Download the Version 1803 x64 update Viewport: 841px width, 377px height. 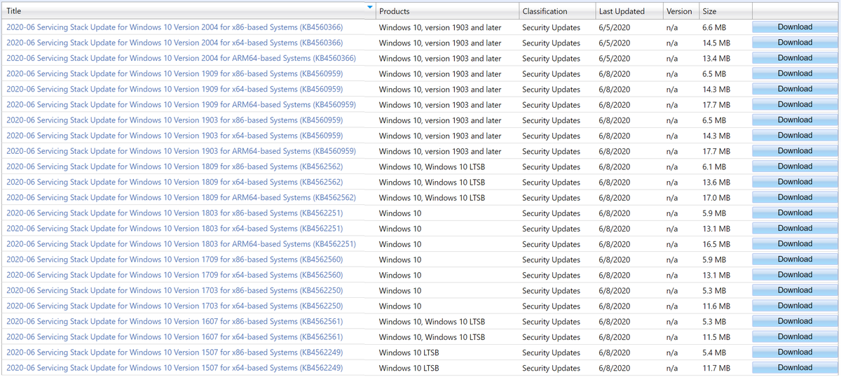tap(795, 229)
